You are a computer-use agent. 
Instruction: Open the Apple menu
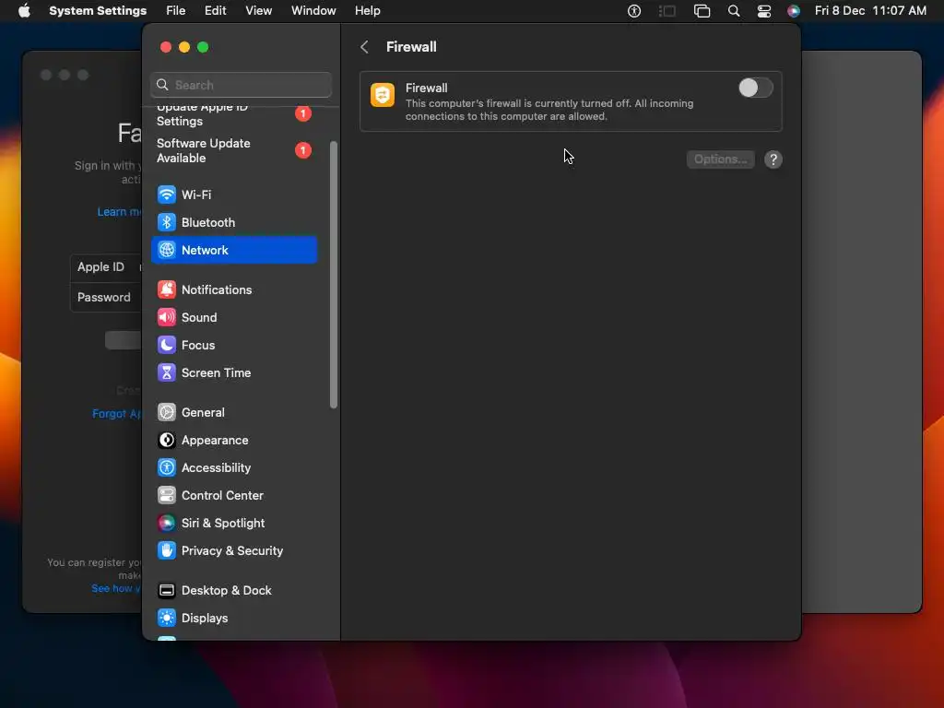pos(24,11)
